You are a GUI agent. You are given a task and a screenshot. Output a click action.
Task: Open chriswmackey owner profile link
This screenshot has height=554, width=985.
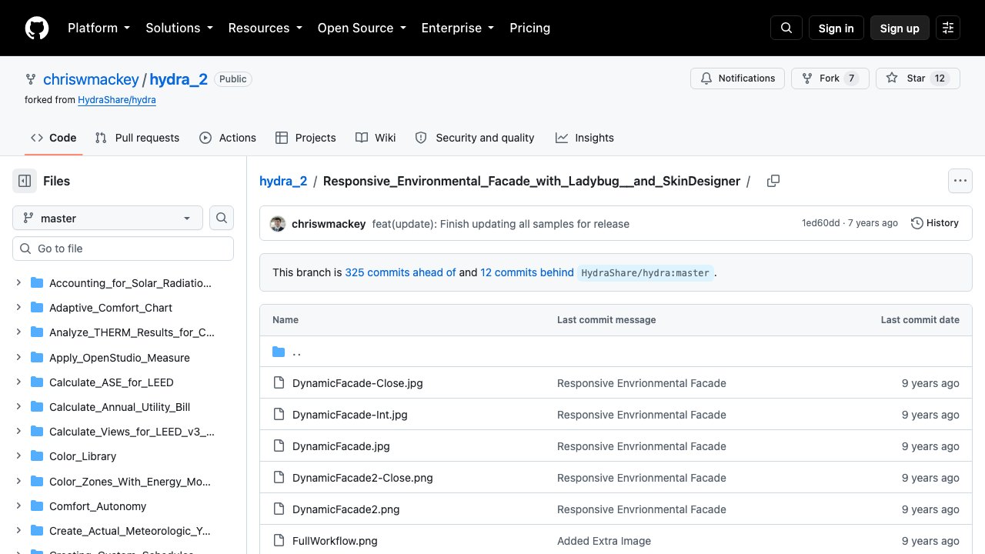pos(91,79)
